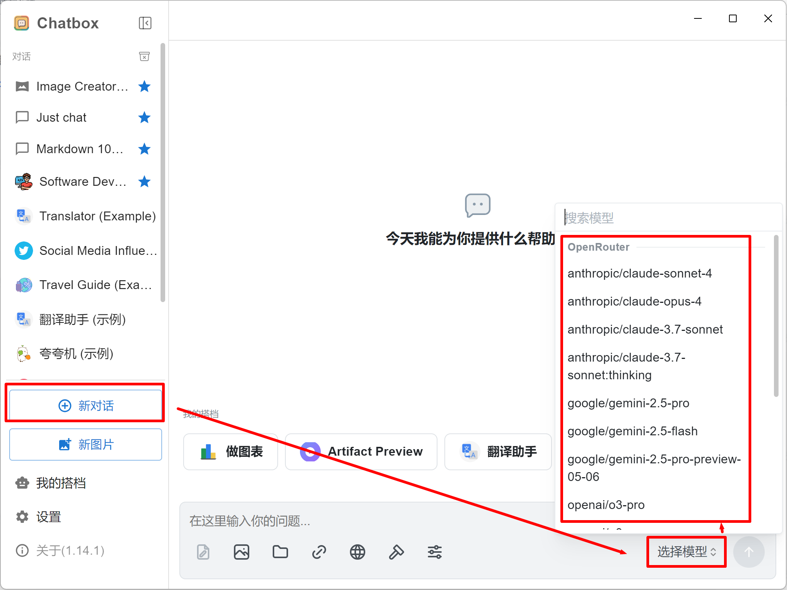This screenshot has height=590, width=787.
Task: Open the 选择模型 model dropdown
Action: [x=687, y=552]
